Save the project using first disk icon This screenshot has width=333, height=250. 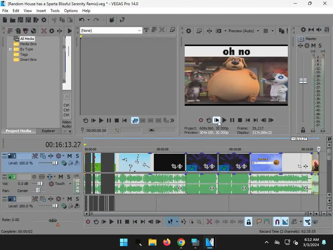20,20
